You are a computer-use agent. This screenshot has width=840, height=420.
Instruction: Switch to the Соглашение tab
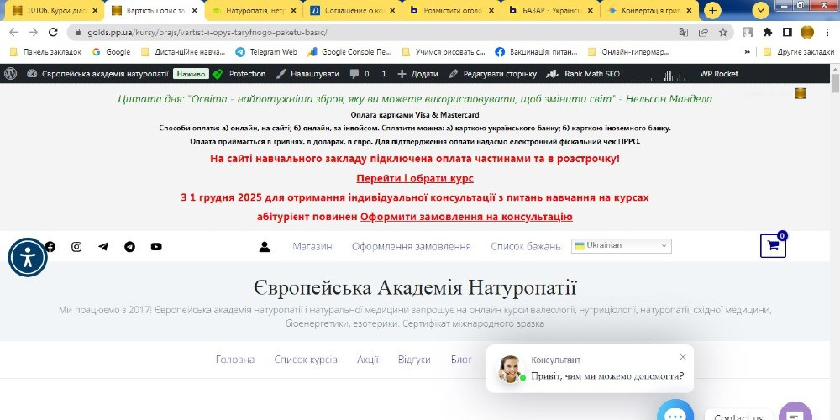(x=354, y=10)
